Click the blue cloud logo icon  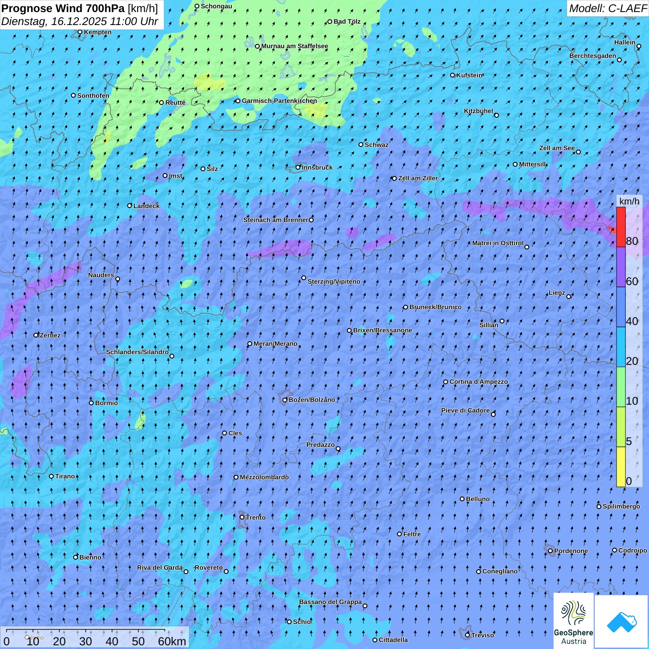[622, 622]
